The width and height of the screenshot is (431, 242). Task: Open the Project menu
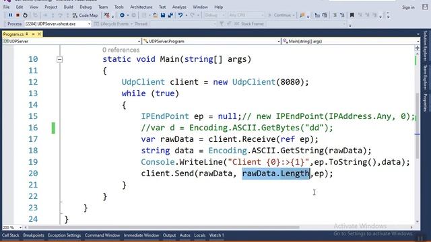point(51,7)
